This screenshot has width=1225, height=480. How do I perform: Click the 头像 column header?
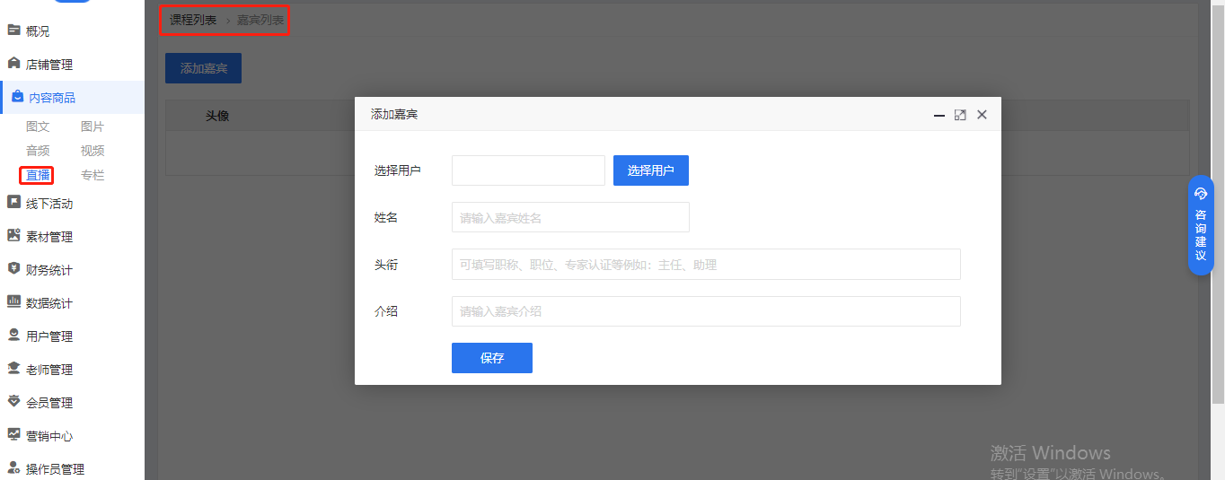click(x=217, y=116)
